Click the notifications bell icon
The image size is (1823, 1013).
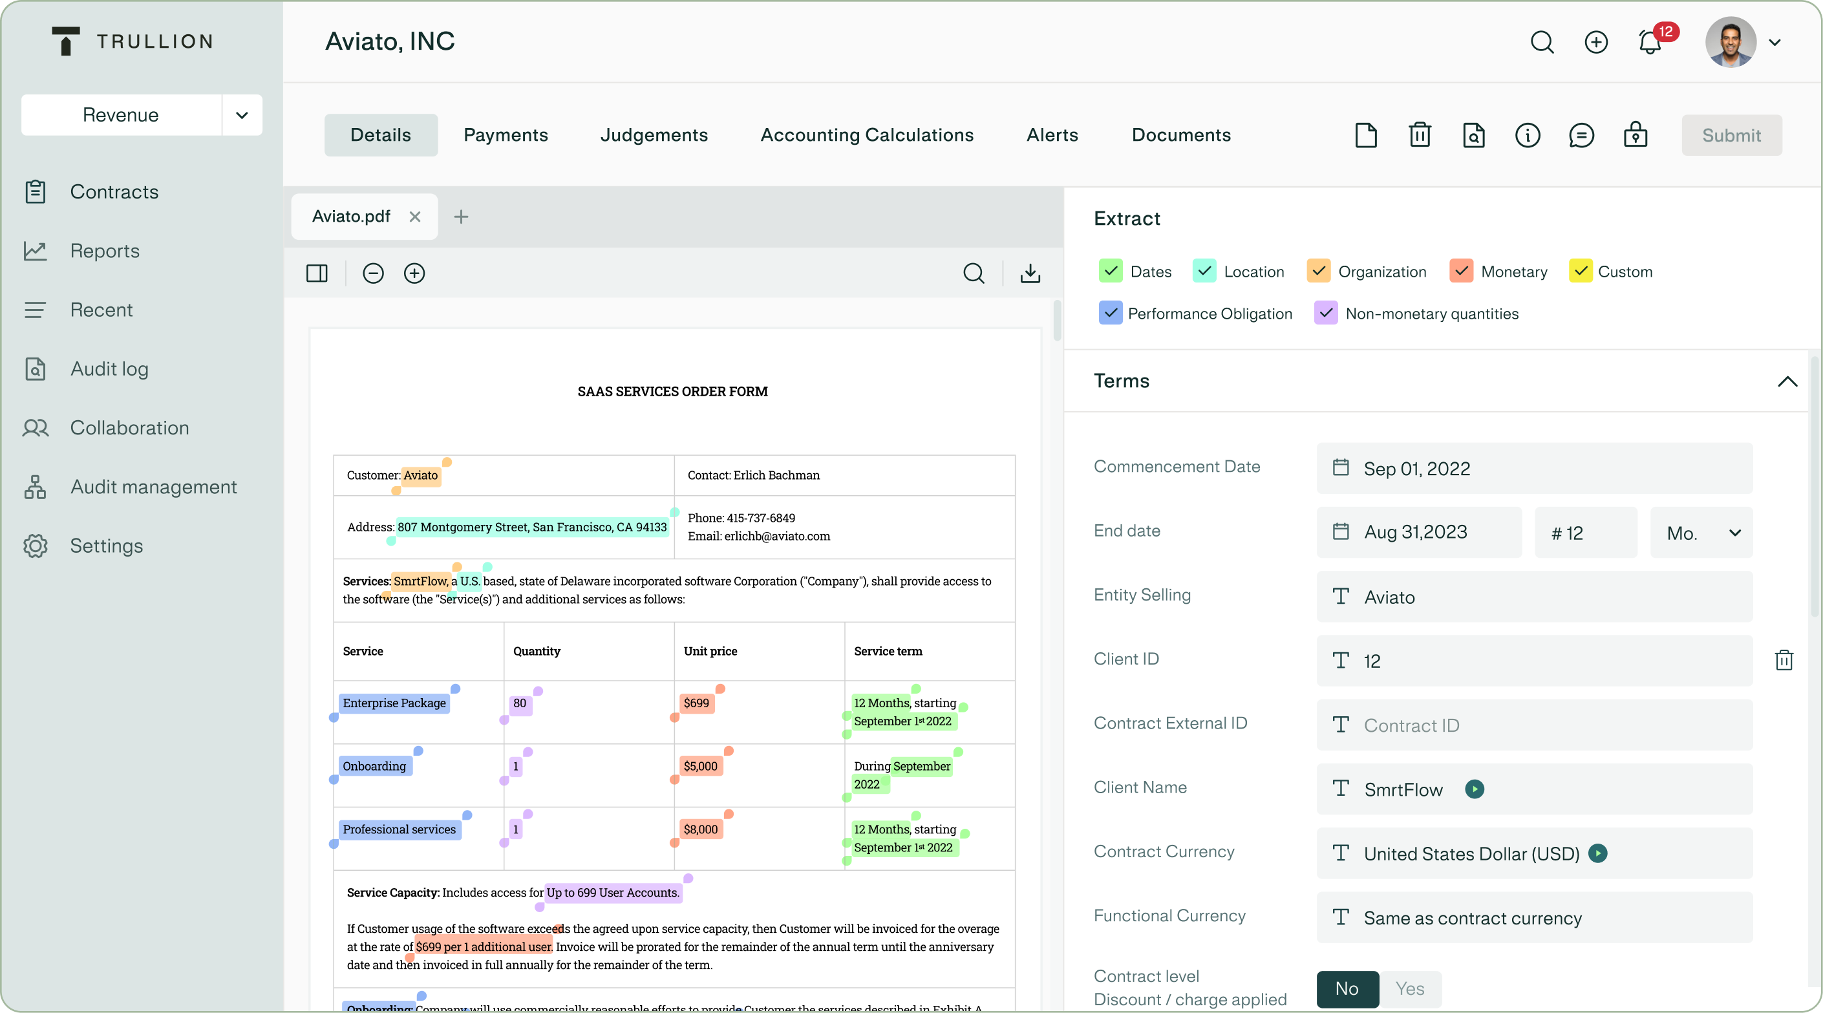click(x=1650, y=42)
